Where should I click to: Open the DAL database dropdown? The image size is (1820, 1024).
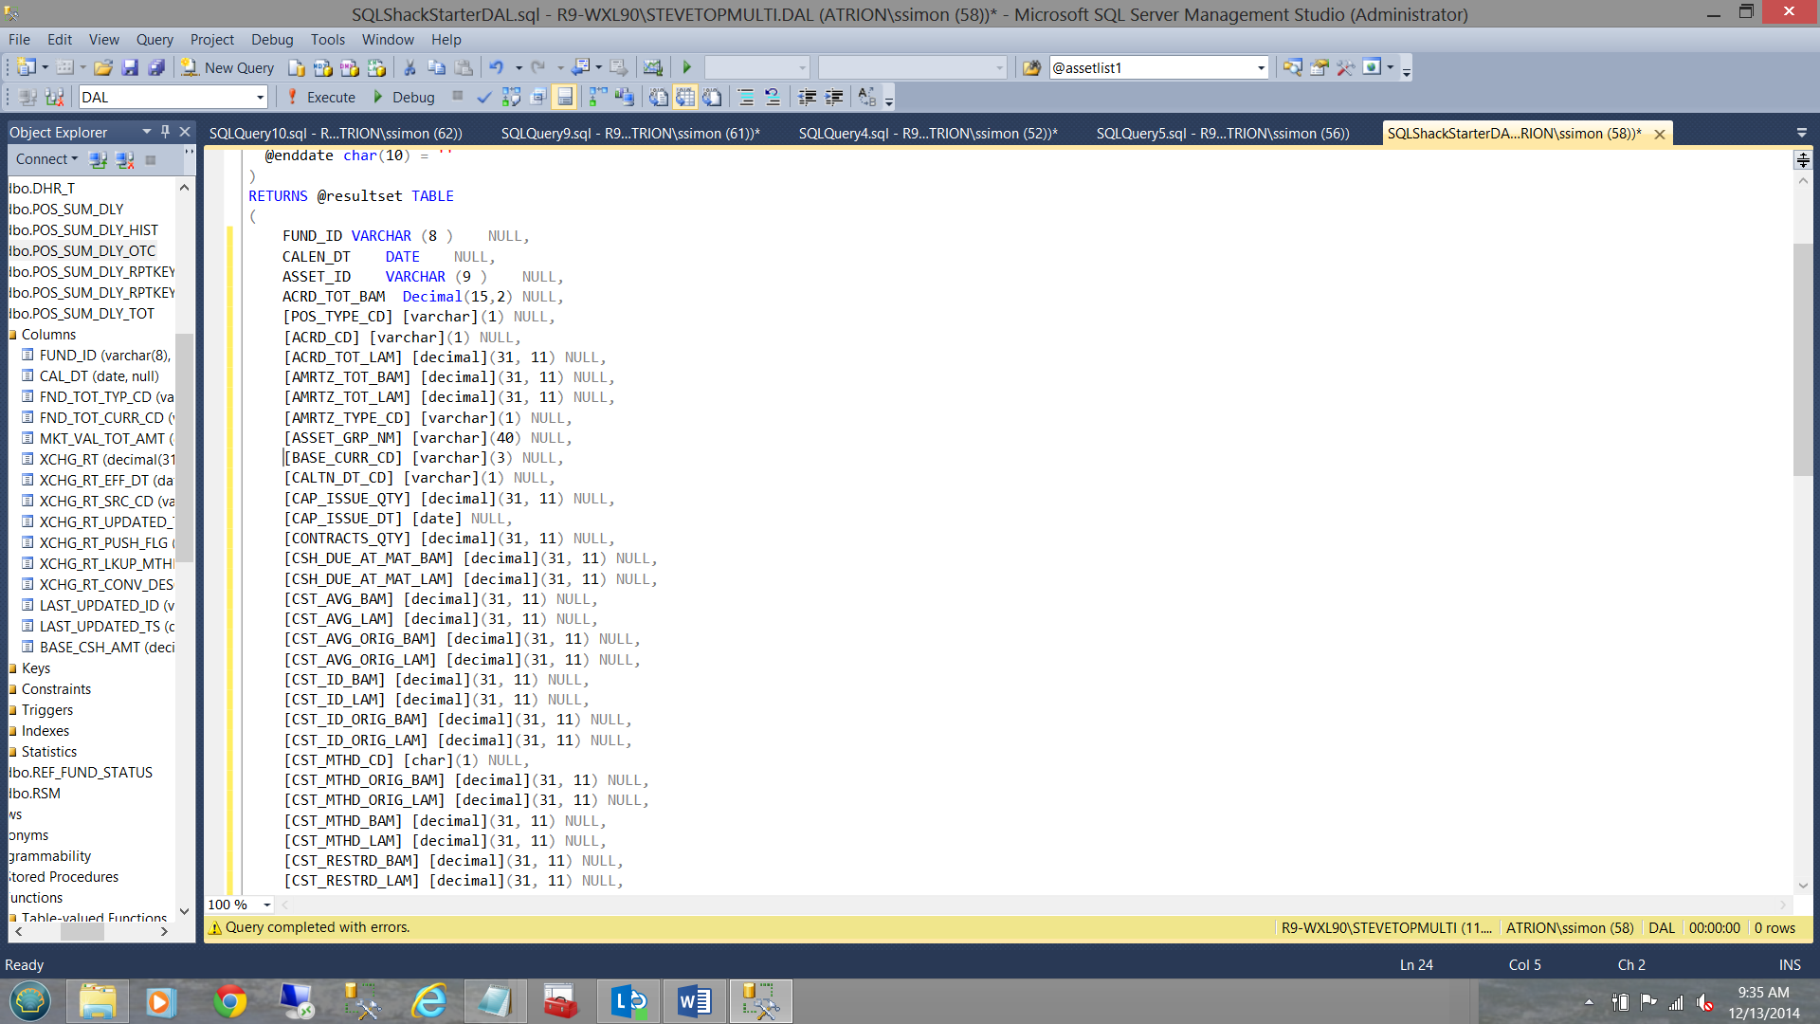click(x=260, y=97)
